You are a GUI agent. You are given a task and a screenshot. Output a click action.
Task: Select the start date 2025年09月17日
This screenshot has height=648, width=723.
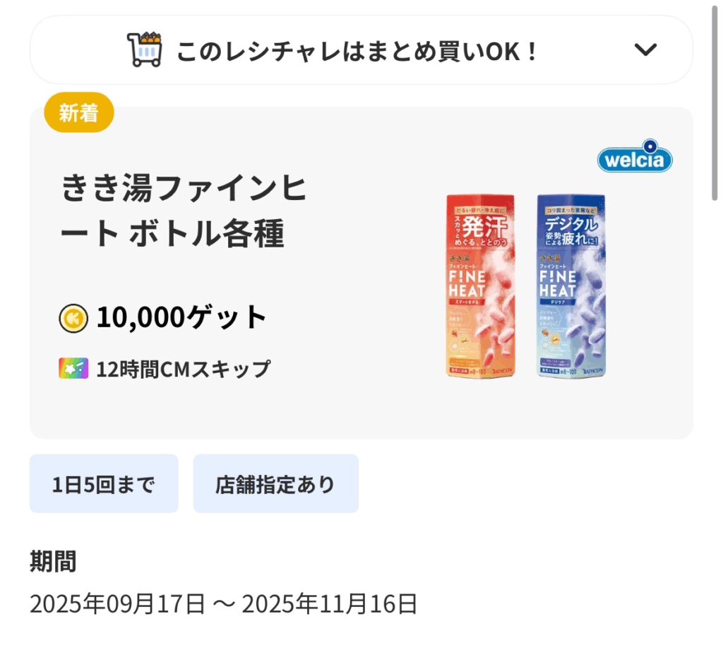[117, 604]
